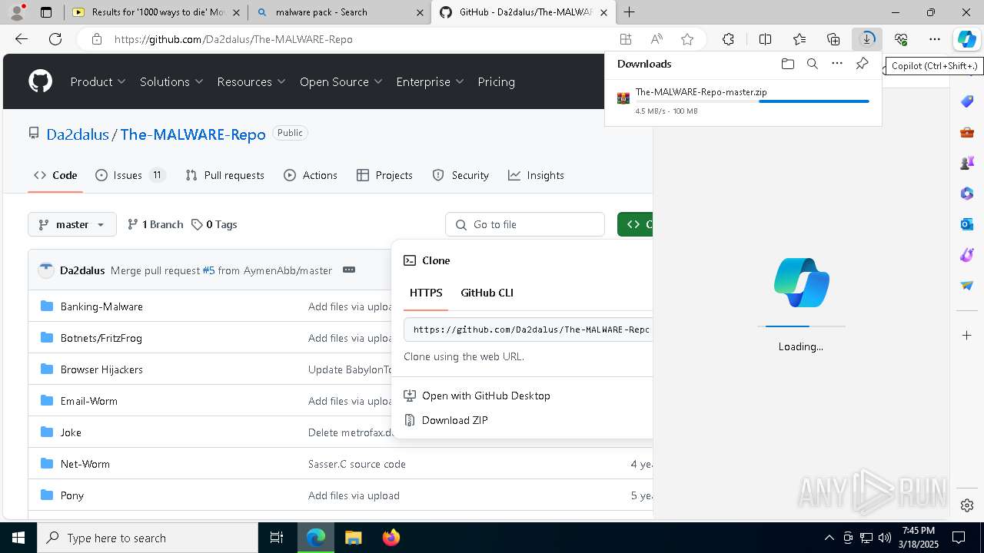Open the paper plane Drop sidebar icon
Image resolution: width=984 pixels, height=553 pixels.
967,286
